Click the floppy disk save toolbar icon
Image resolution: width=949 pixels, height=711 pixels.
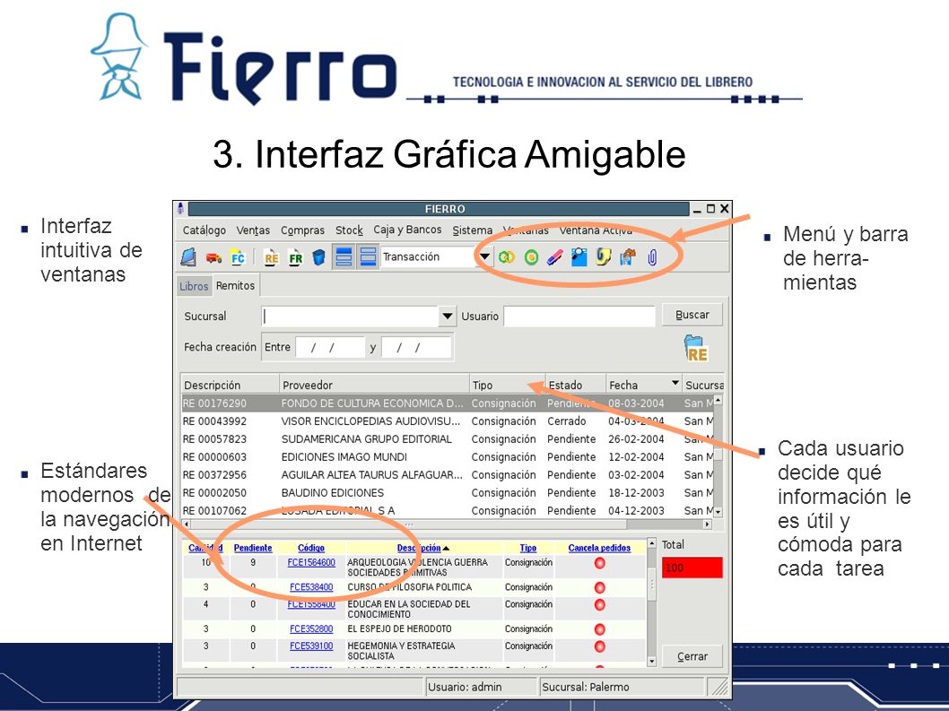point(628,257)
